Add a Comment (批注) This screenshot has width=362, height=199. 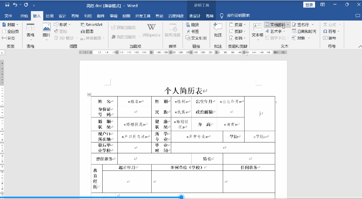click(218, 30)
